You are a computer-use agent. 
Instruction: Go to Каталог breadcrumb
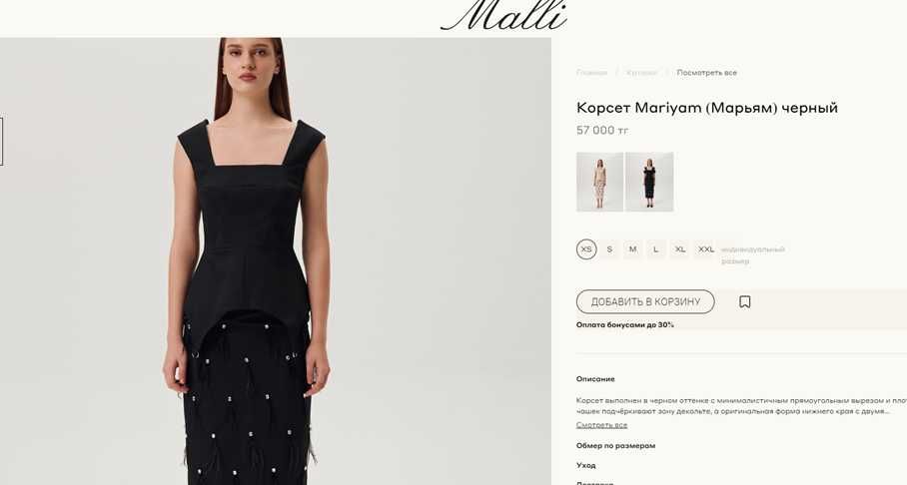click(x=641, y=73)
